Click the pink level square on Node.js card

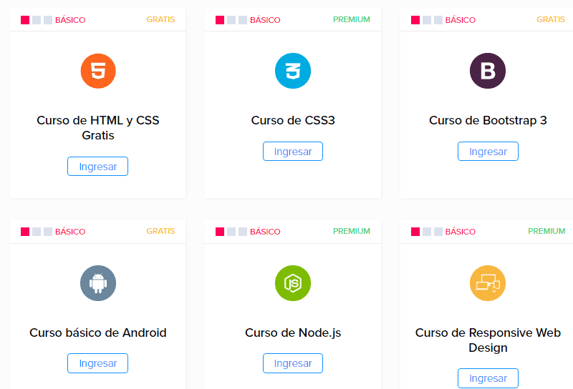tap(220, 232)
